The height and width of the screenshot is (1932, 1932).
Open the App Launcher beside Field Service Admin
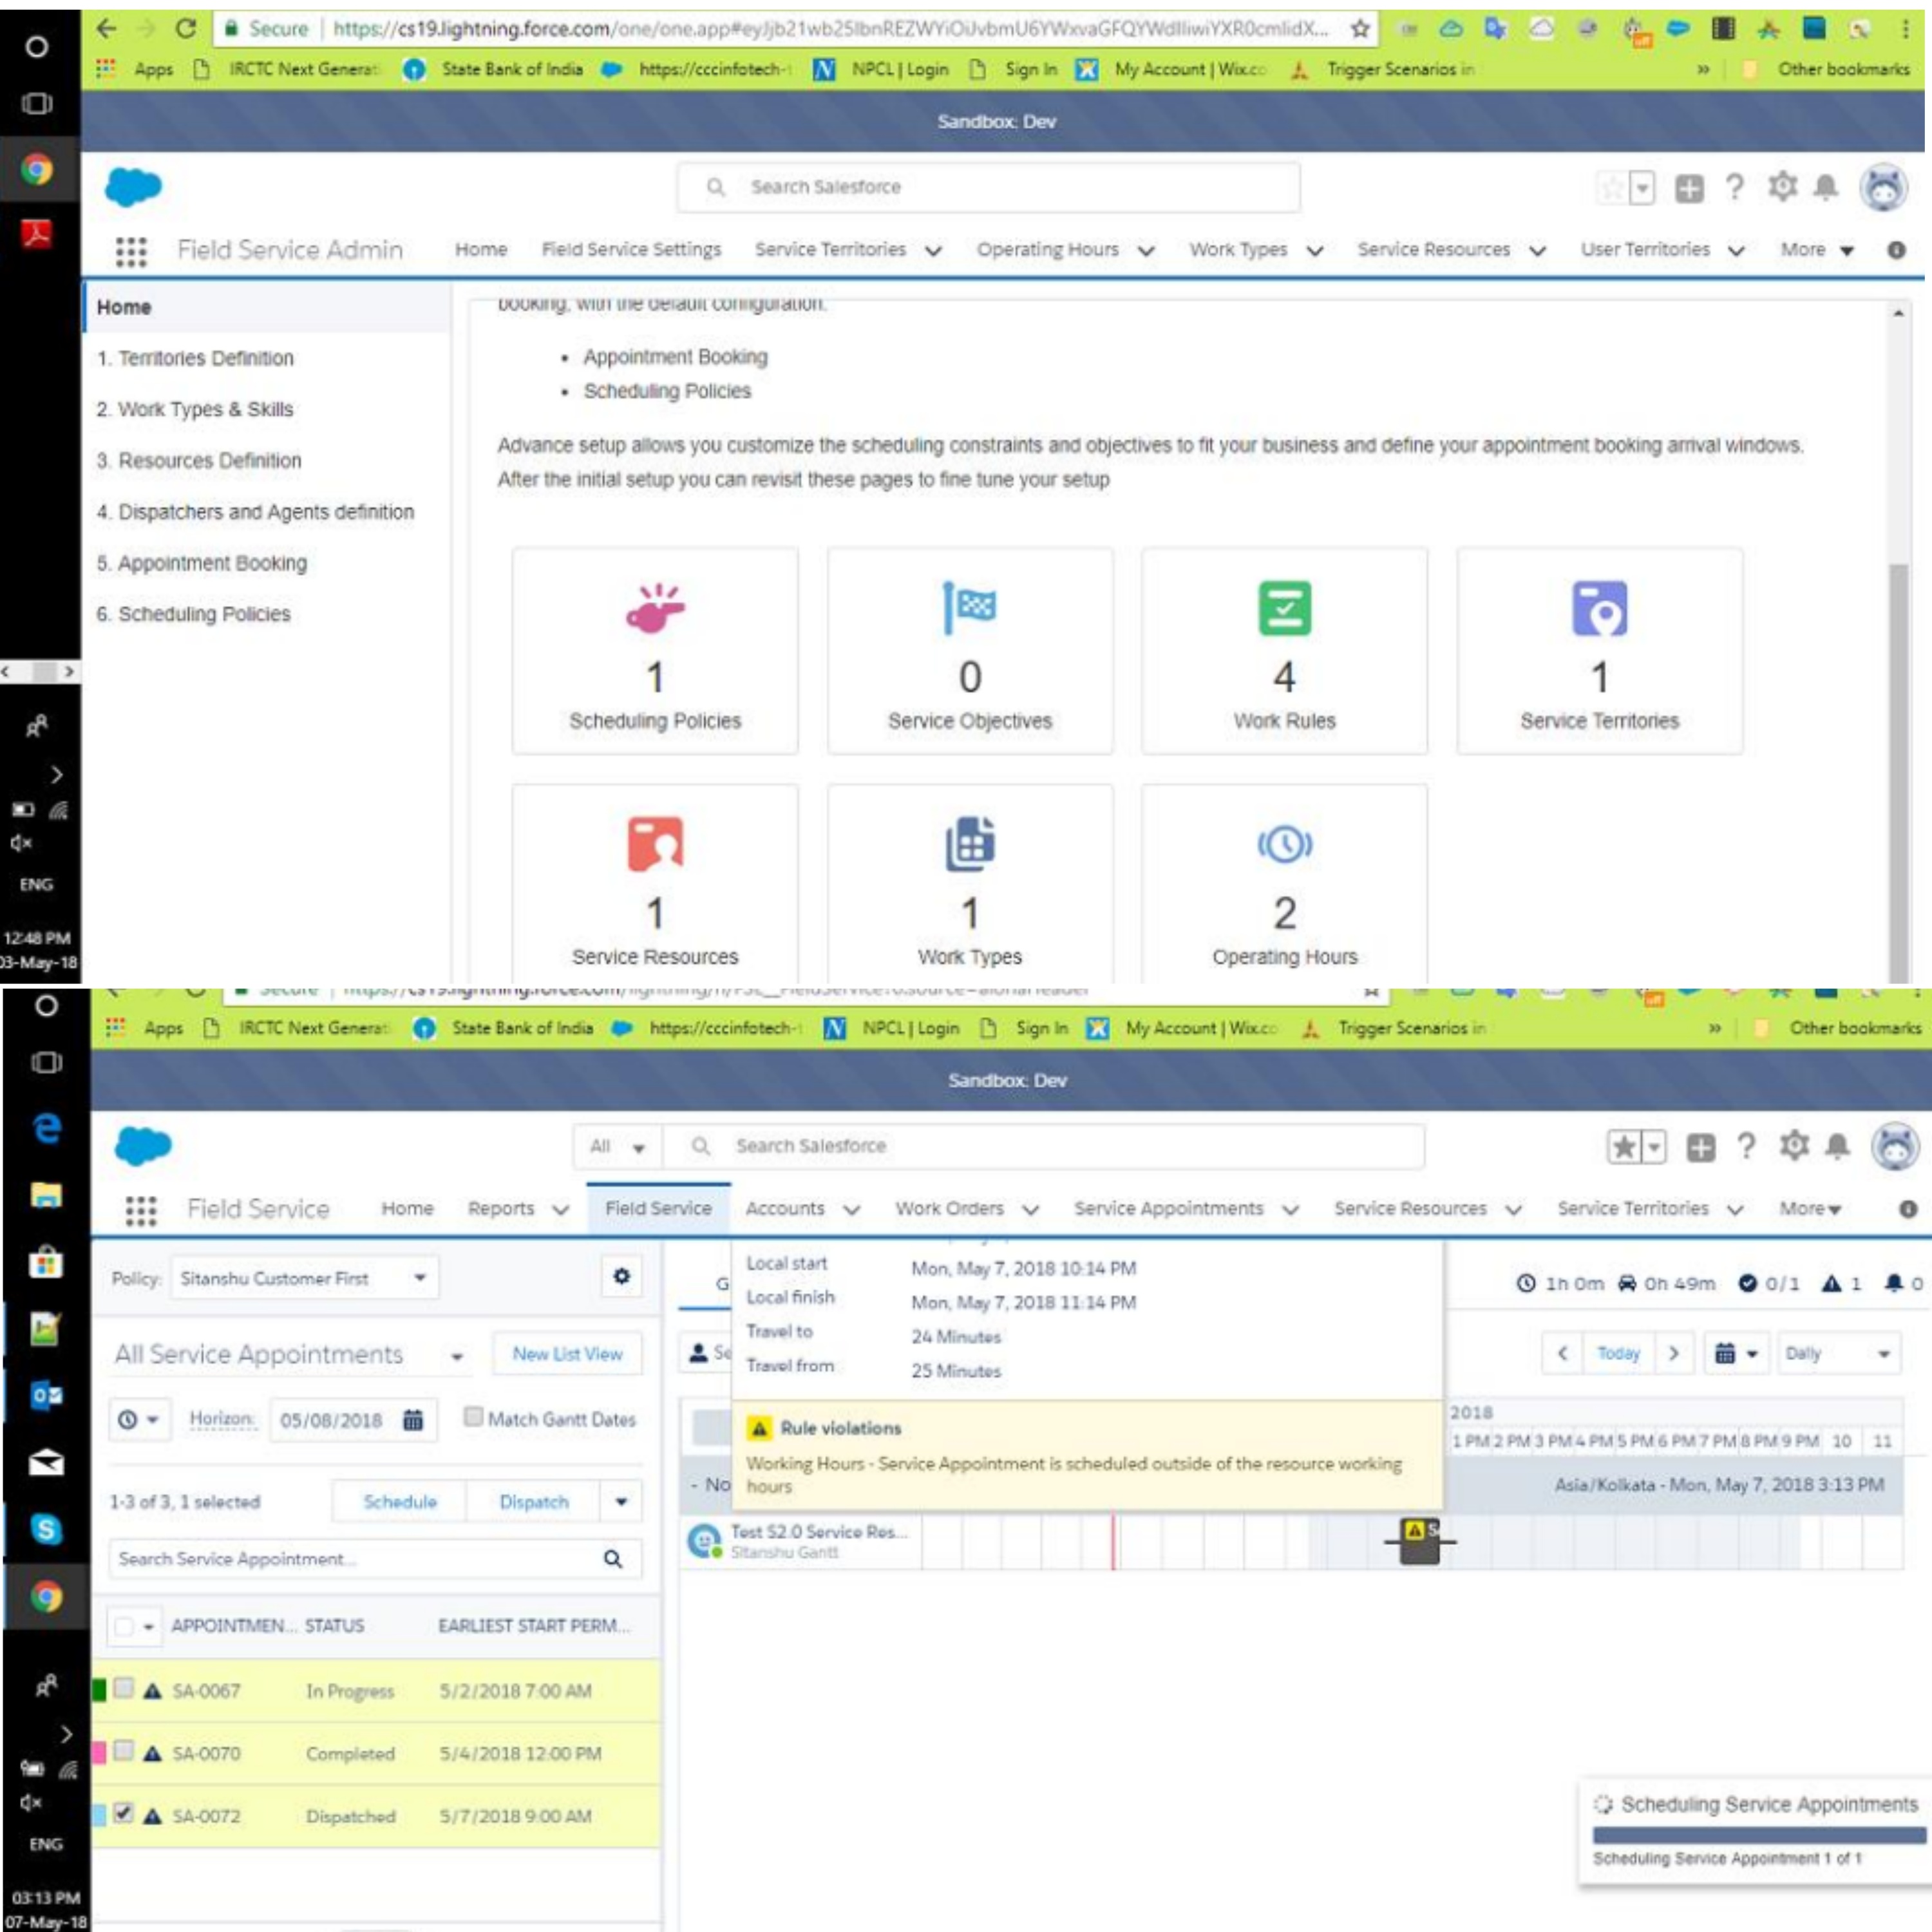pos(131,251)
